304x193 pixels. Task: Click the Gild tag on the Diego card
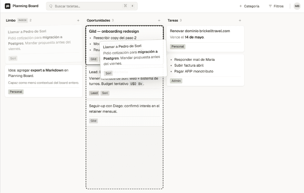pos(93,121)
